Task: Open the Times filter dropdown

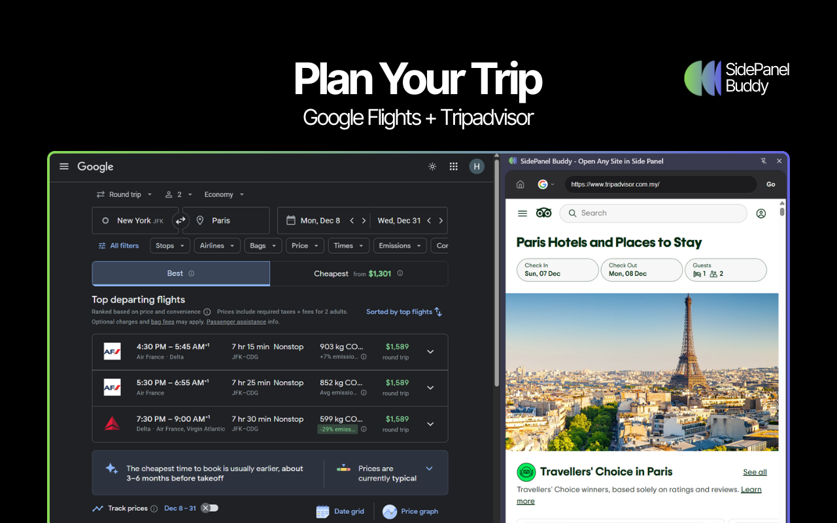Action: pyautogui.click(x=349, y=246)
